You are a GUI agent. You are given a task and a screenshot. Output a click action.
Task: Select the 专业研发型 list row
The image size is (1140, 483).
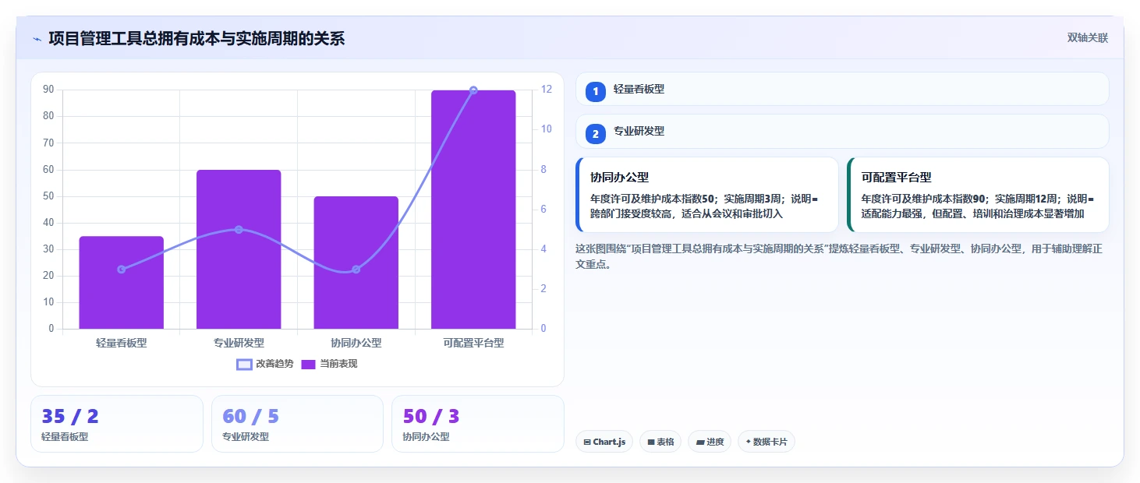842,131
